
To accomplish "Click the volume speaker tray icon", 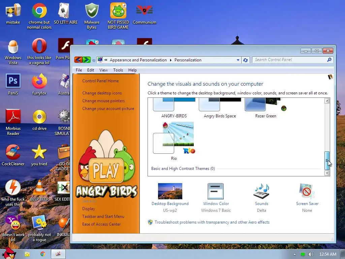I will click(311, 254).
